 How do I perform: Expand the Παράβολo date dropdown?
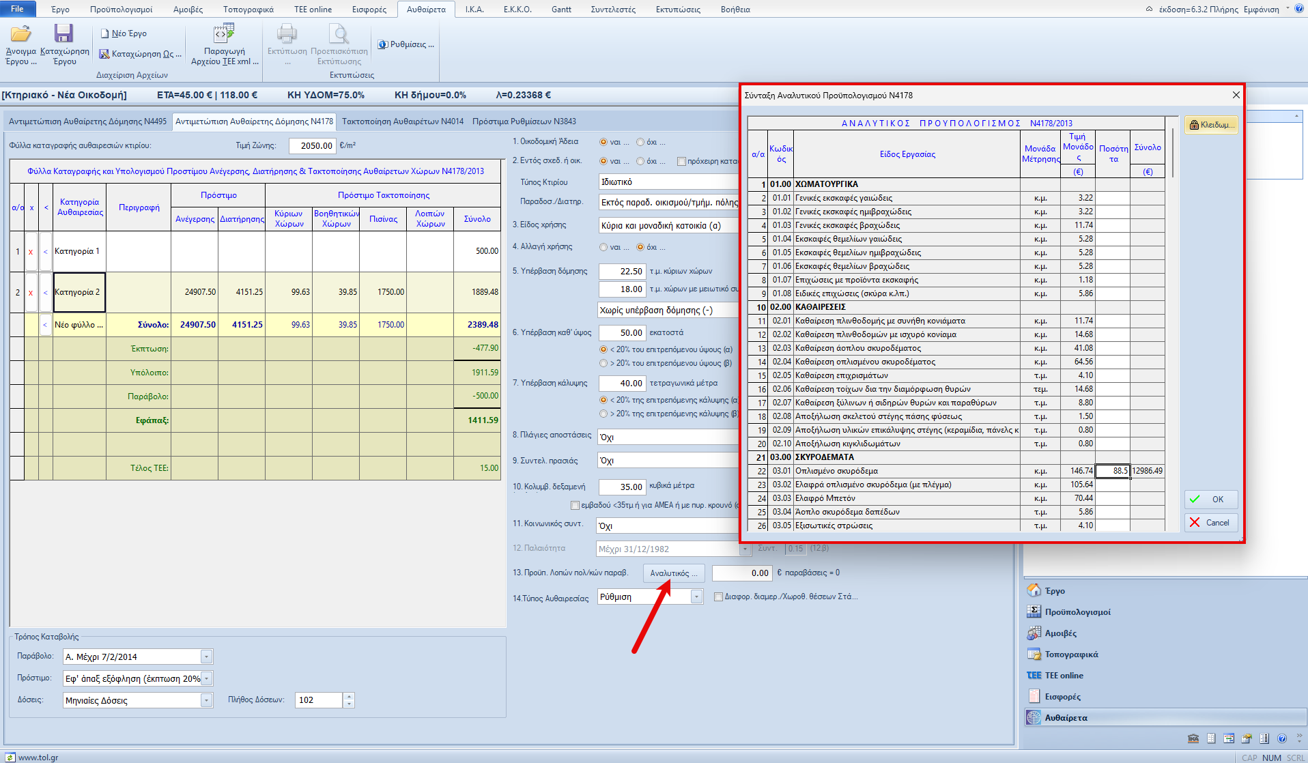206,657
